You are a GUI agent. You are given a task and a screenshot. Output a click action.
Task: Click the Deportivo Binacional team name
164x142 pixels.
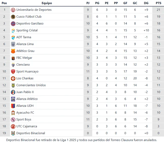tap(31, 133)
